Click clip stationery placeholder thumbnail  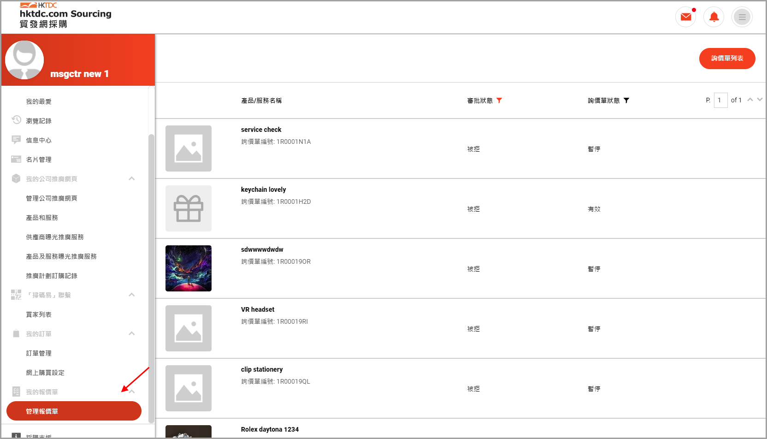click(189, 388)
